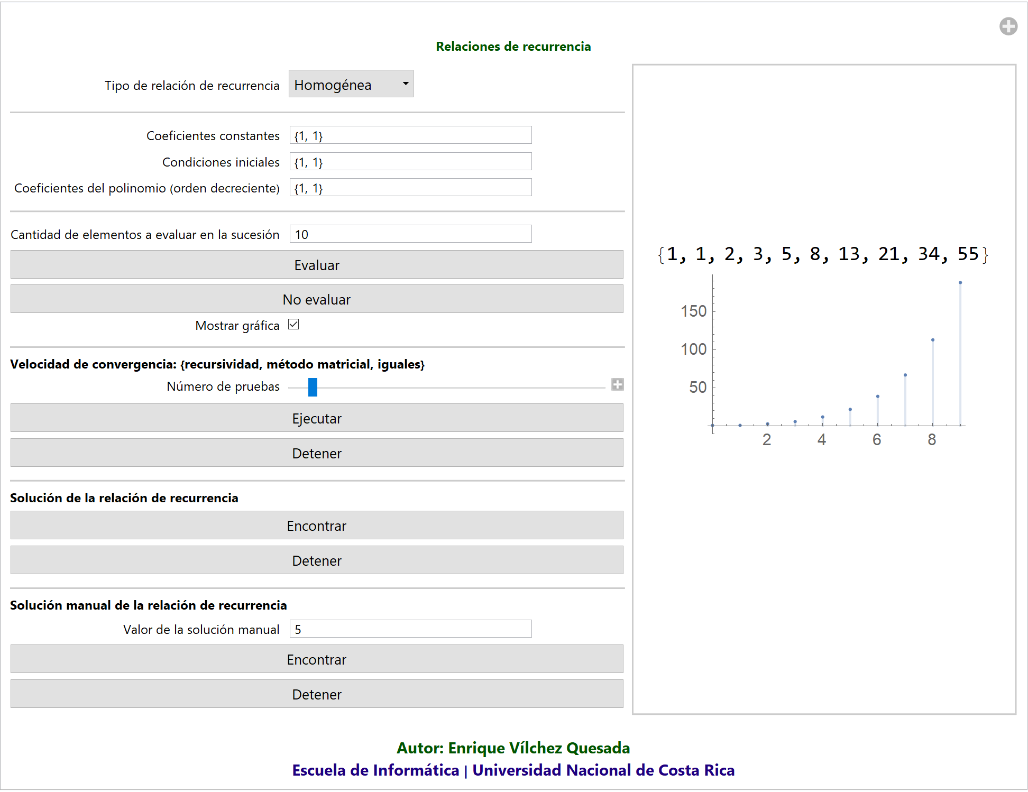This screenshot has height=792, width=1028.
Task: Click the Coeficientes del polinomio field
Action: 410,188
